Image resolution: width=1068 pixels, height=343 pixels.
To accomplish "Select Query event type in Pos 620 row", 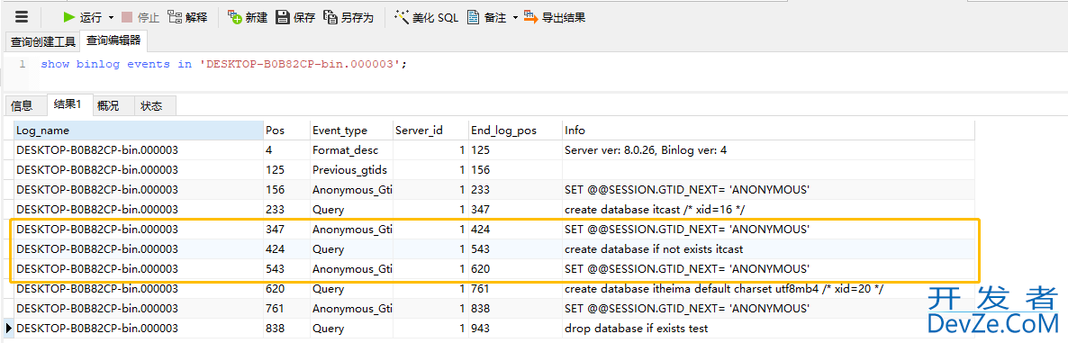I will click(x=351, y=289).
